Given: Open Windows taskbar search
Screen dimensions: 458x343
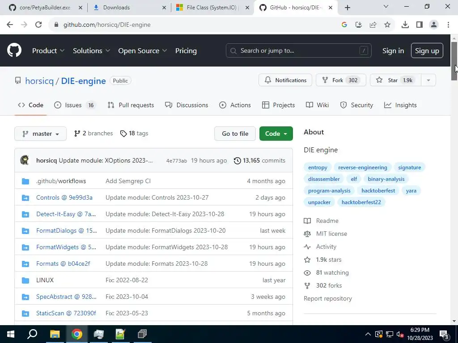Looking at the screenshot, I should 32,334.
